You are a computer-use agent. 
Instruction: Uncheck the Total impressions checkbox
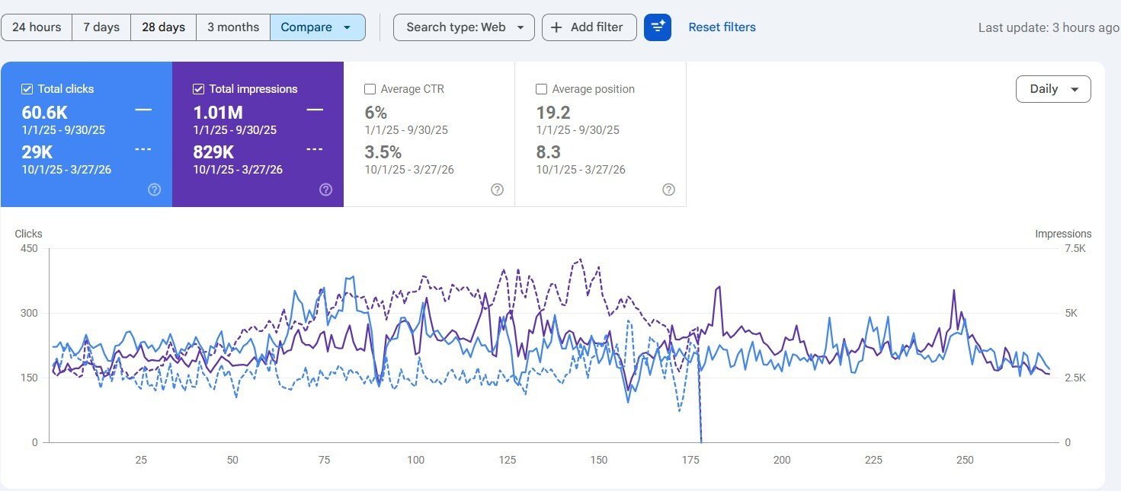(x=199, y=89)
